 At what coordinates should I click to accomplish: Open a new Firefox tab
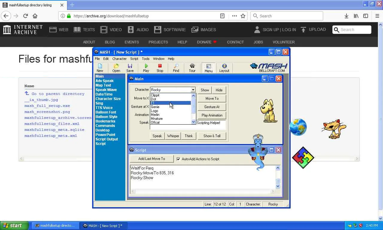(x=72, y=5)
